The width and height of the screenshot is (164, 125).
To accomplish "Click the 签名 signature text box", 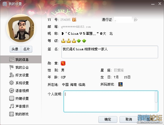I will [110, 52].
